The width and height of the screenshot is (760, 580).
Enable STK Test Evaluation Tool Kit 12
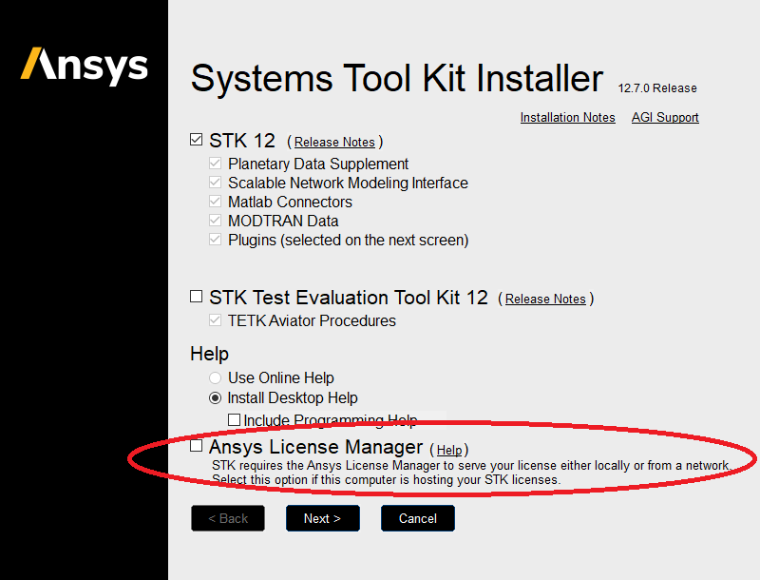(x=197, y=297)
